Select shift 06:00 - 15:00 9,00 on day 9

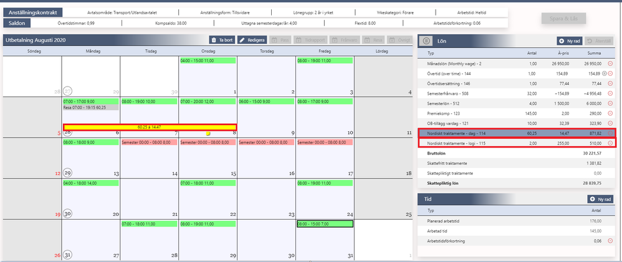coord(266,101)
